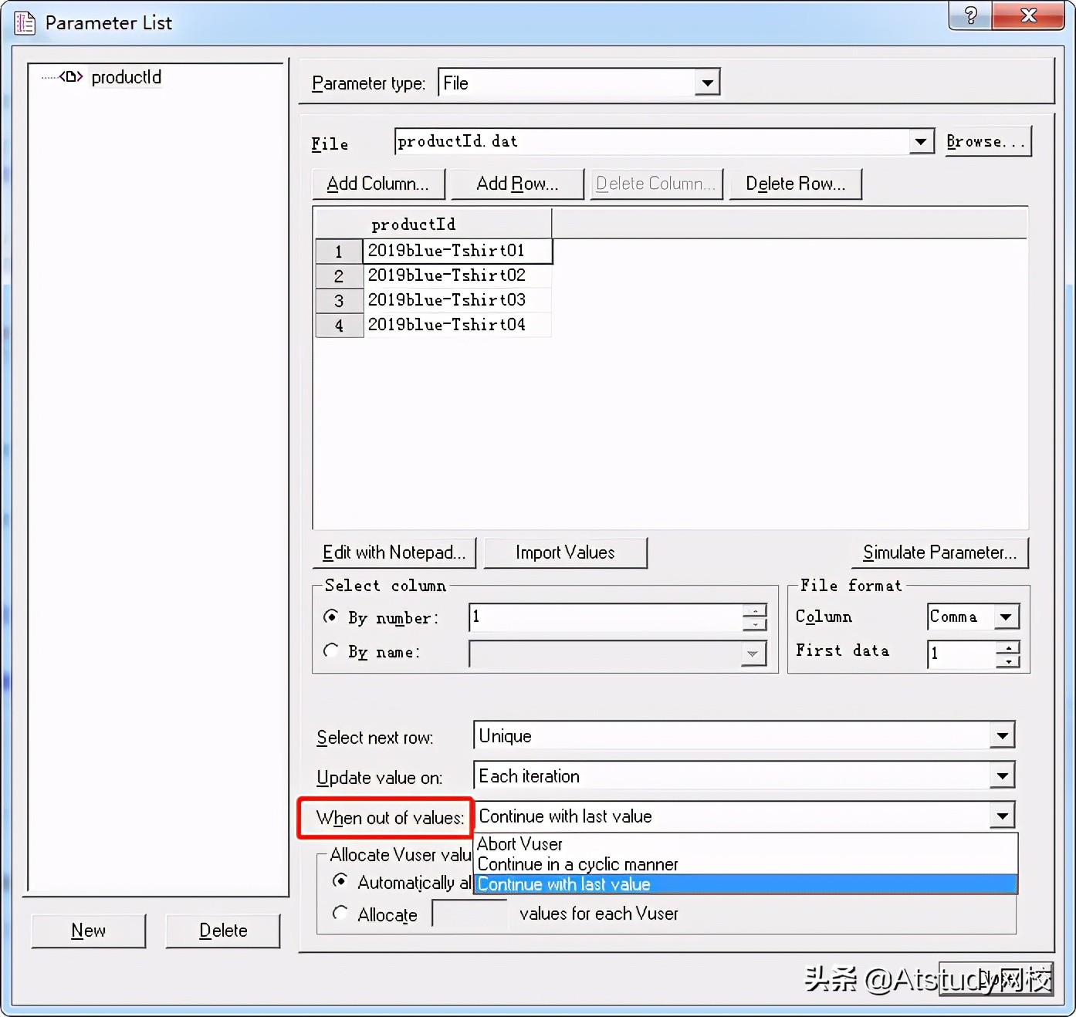
Task: Click the Delete parameter button
Action: coord(223,931)
